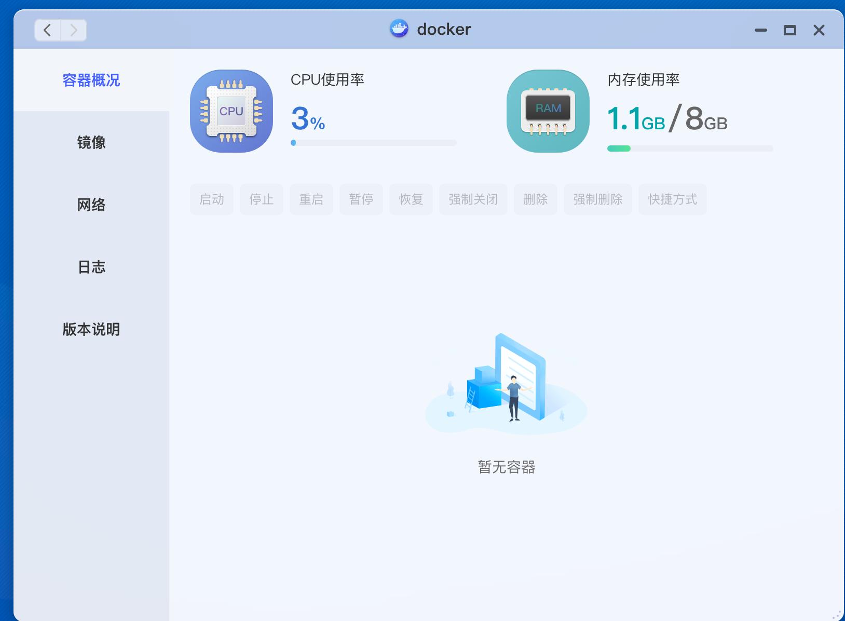Click the RAM memory usage icon

point(548,111)
